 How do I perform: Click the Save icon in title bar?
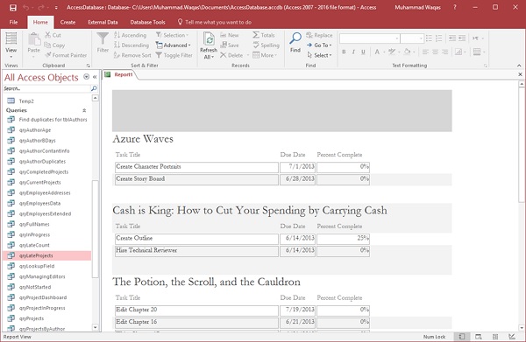click(13, 7)
